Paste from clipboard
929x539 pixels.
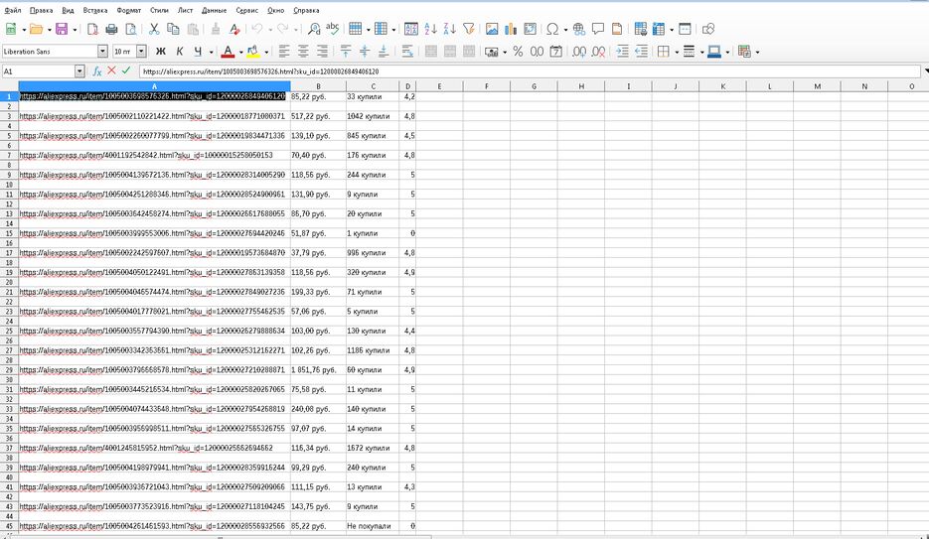(193, 29)
